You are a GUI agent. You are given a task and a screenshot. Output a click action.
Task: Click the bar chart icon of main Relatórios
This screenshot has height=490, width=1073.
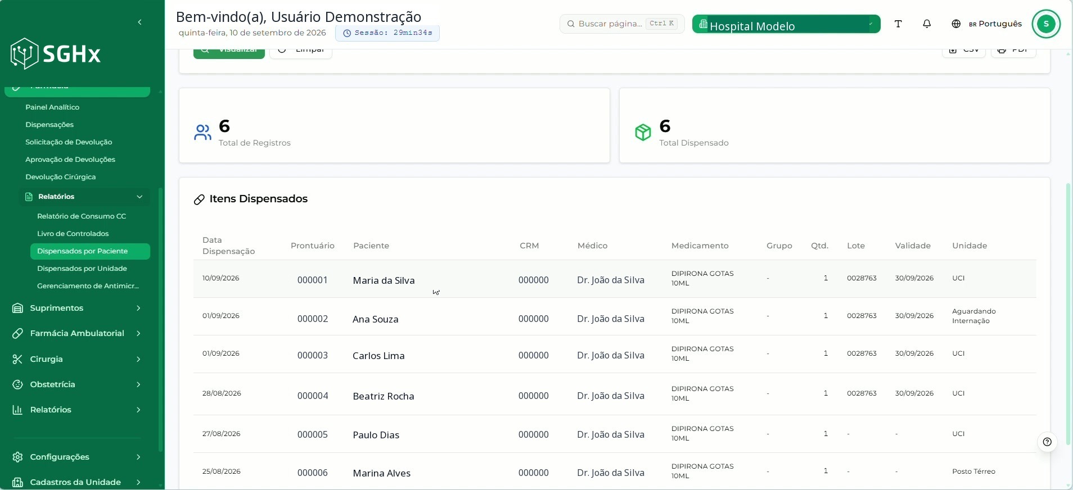(18, 410)
